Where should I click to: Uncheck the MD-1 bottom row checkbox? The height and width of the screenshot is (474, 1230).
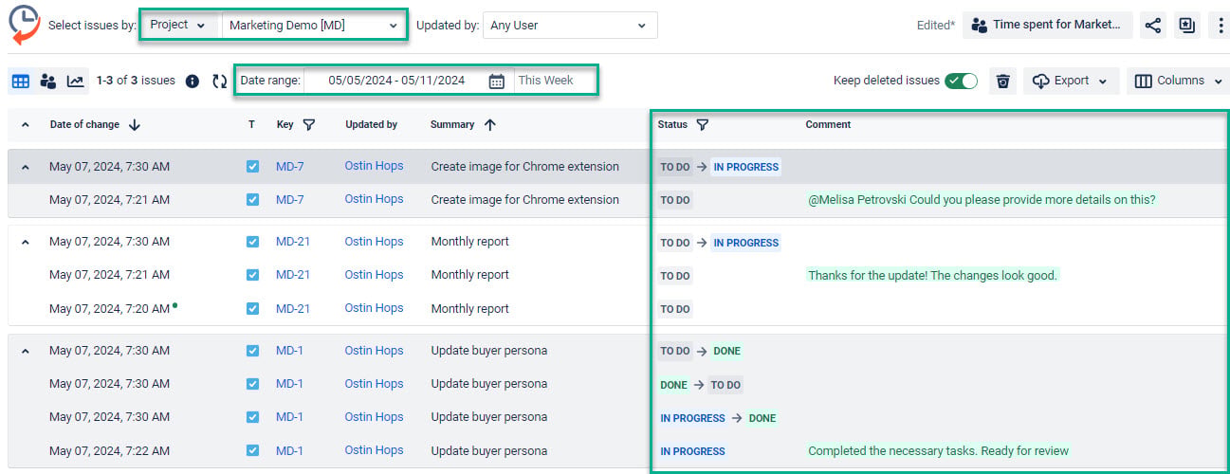[252, 450]
